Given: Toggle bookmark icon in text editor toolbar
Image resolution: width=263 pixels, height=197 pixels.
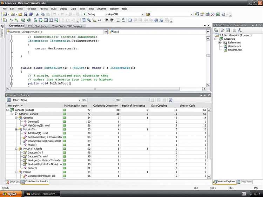Looking at the screenshot, I should tap(130, 20).
